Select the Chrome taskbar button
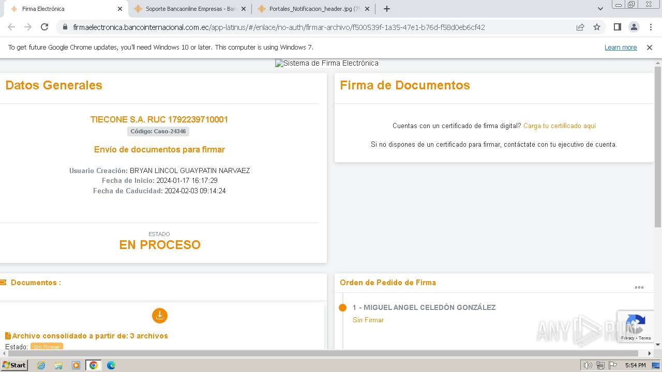Viewport: 662px width, 372px height. coord(94,365)
